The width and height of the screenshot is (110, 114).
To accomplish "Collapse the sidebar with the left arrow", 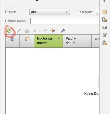I will pos(104,1).
